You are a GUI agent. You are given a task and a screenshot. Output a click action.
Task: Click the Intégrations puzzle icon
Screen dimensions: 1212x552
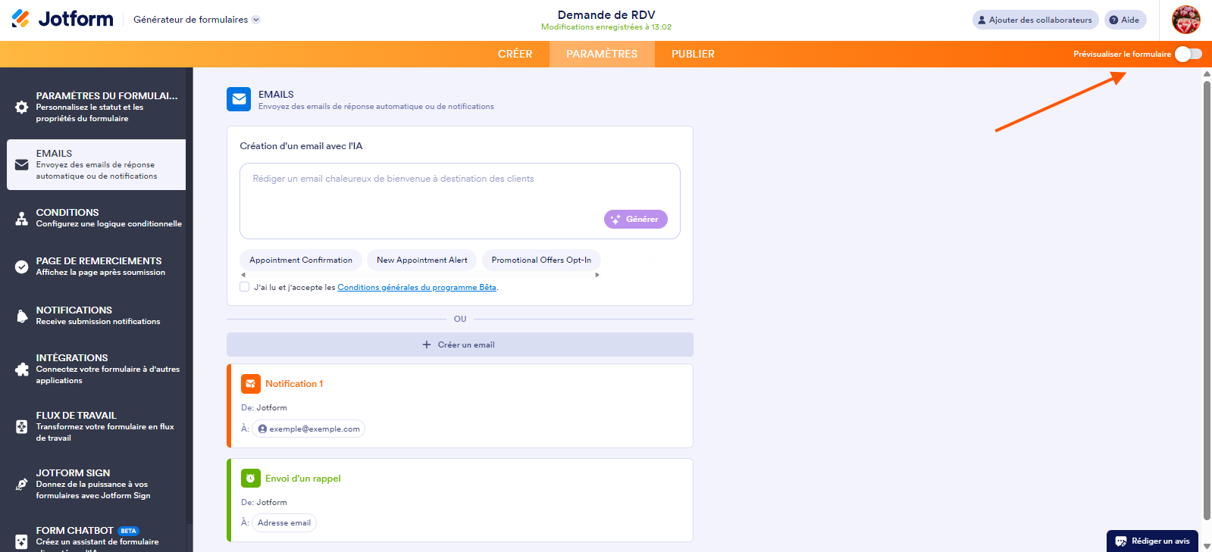(21, 369)
